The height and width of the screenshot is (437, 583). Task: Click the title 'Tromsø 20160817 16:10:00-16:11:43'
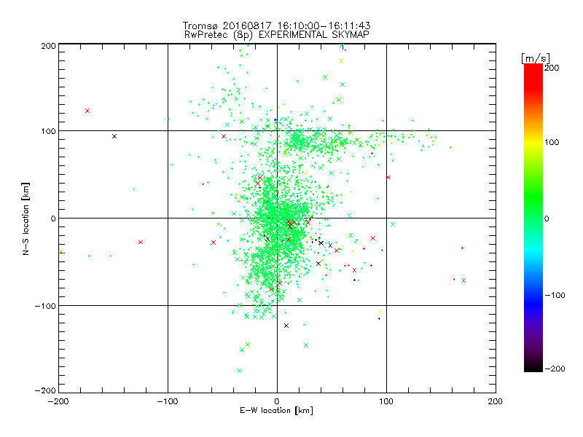pos(276,25)
